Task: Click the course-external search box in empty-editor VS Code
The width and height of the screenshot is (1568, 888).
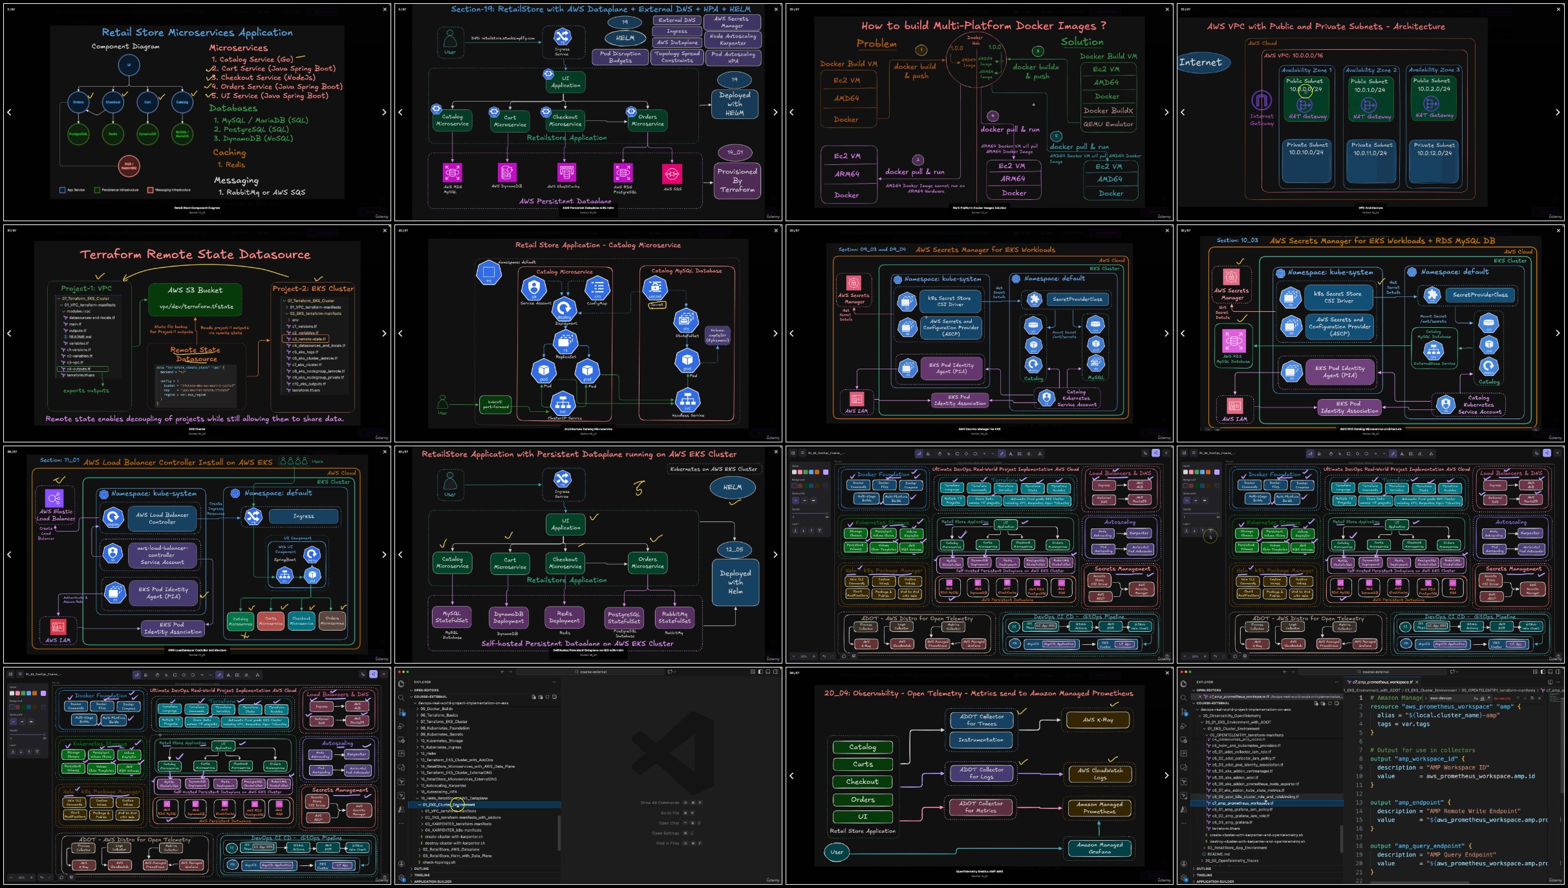Action: (x=590, y=672)
